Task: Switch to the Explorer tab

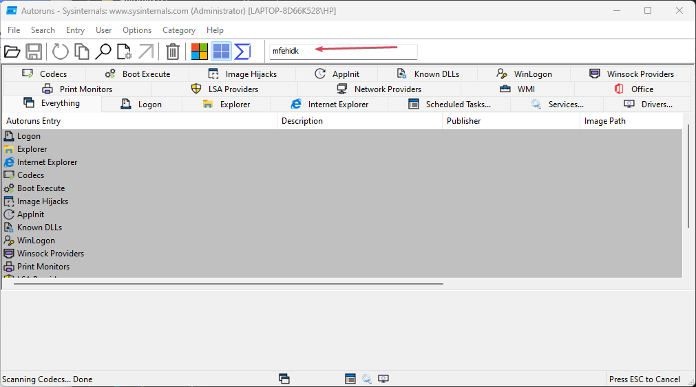Action: click(226, 104)
